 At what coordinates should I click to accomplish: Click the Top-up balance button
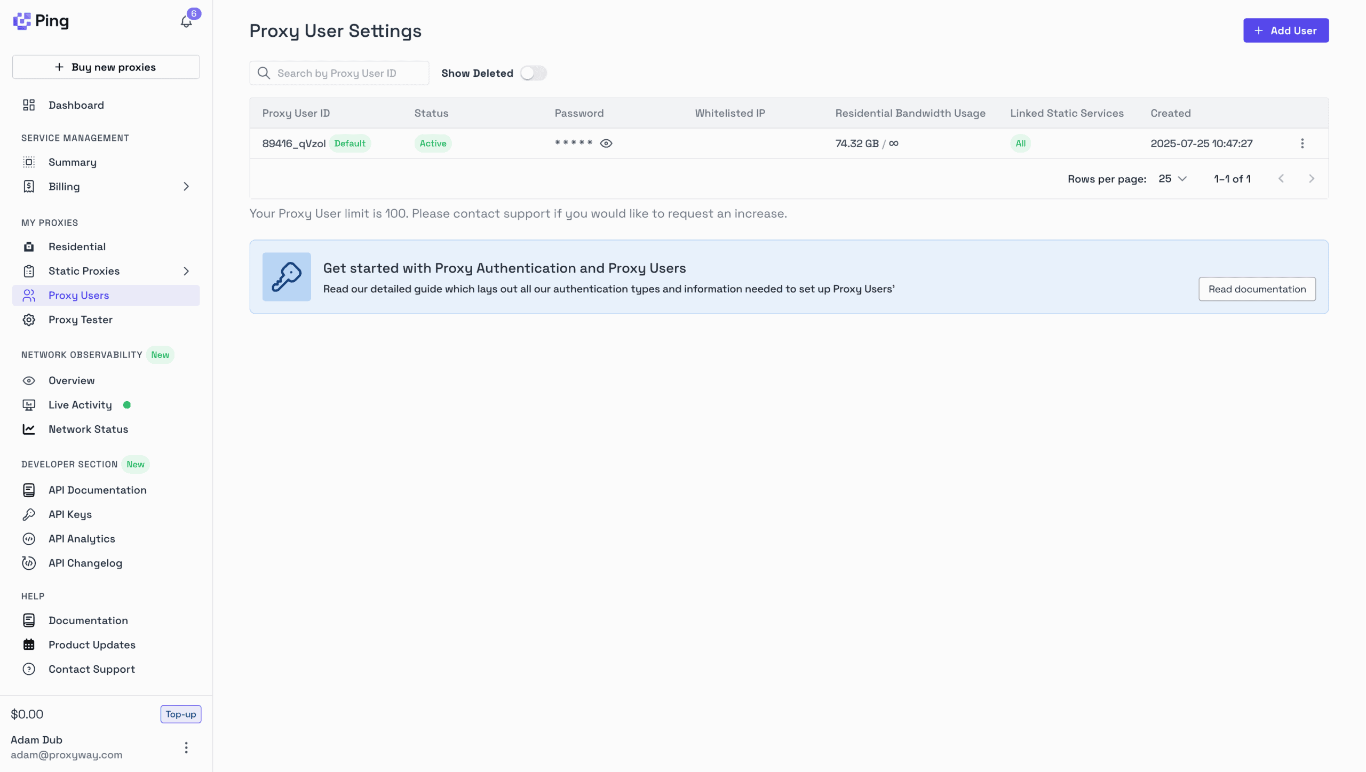pyautogui.click(x=180, y=714)
